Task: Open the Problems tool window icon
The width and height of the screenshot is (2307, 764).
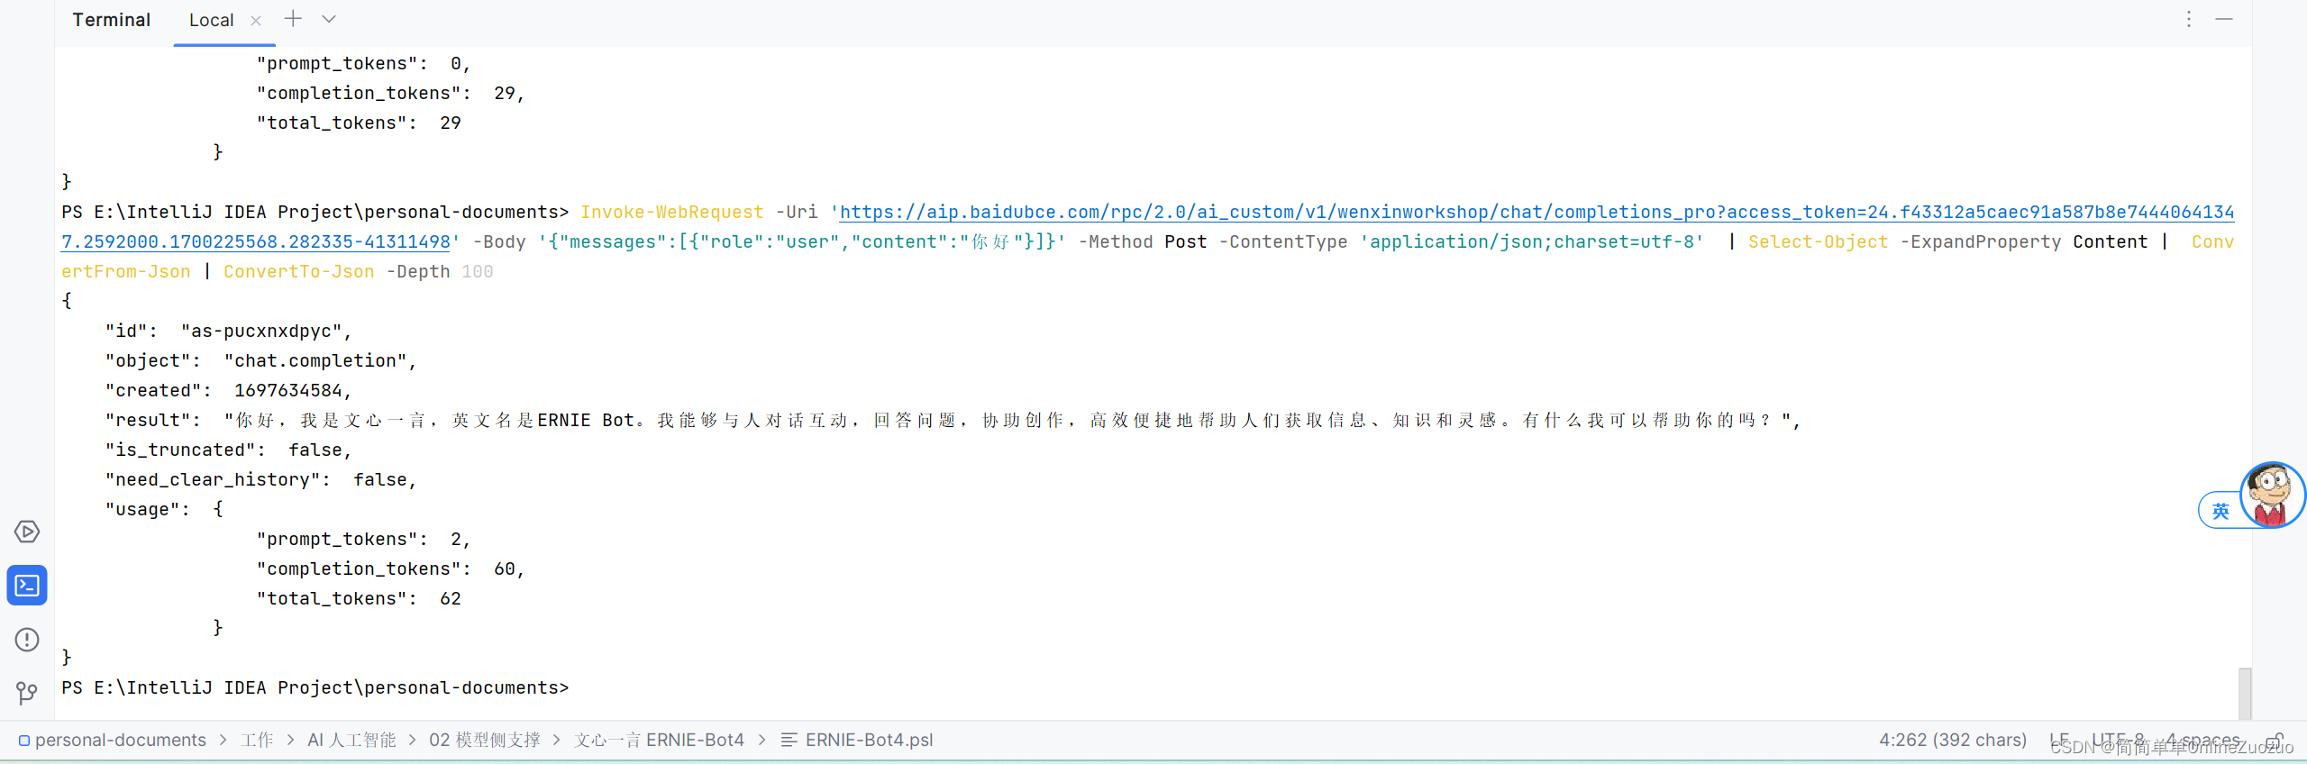Action: (27, 640)
